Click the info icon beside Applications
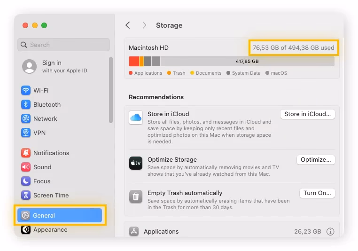 click(330, 231)
